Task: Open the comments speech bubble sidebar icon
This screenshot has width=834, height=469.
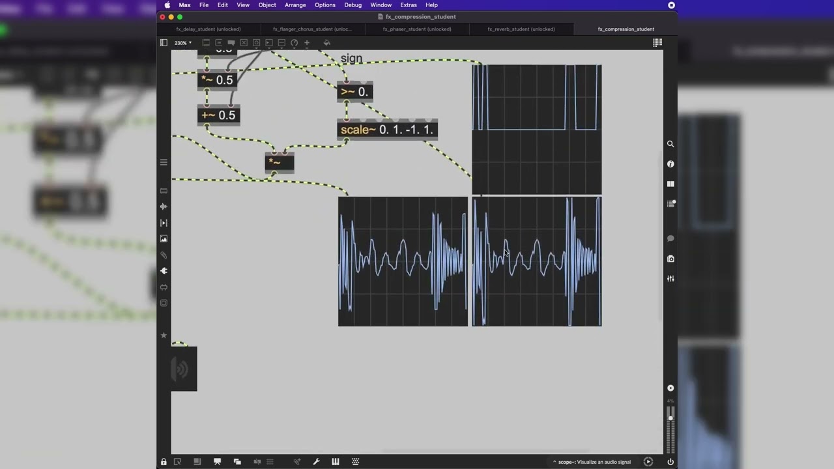Action: [670, 238]
